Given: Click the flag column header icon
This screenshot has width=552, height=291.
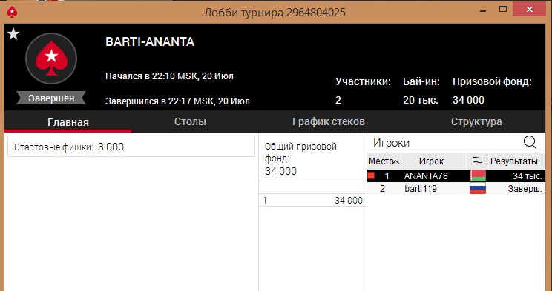Looking at the screenshot, I should click(477, 161).
